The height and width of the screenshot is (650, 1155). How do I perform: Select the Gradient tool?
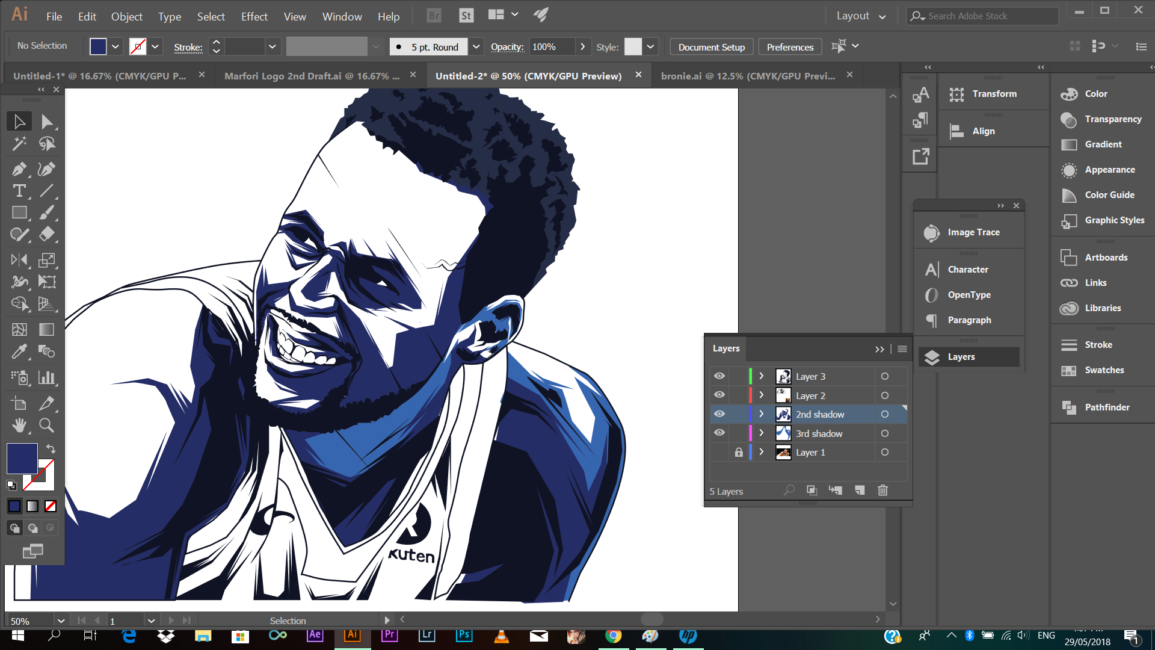pos(47,329)
